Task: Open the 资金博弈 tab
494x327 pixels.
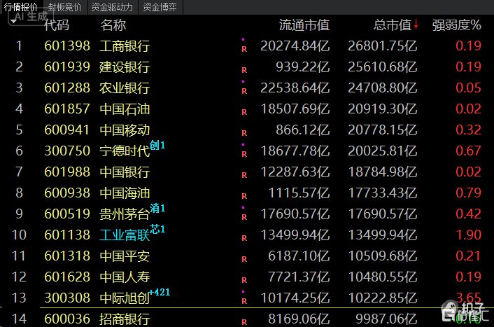Action: [x=160, y=7]
